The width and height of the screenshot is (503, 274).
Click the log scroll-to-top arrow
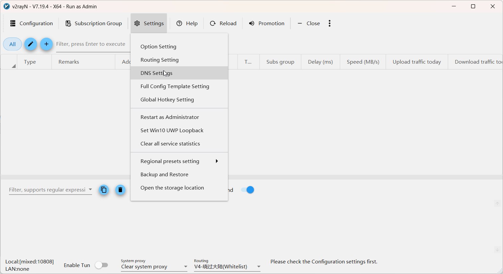[497, 203]
